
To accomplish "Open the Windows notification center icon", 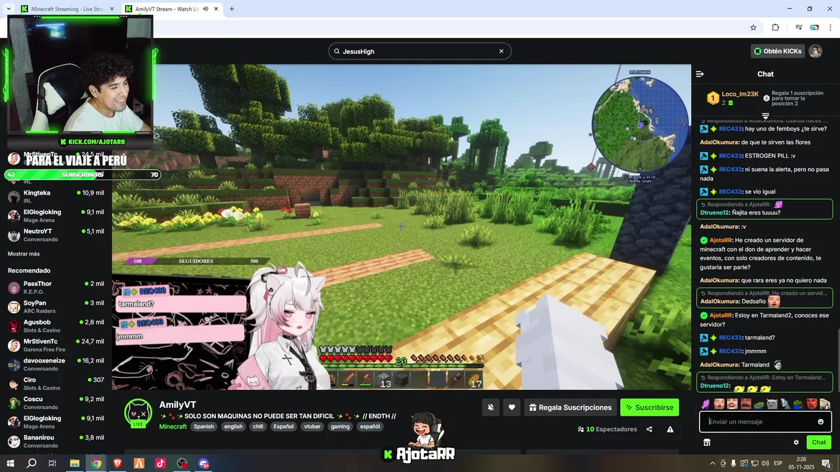I will (826, 463).
